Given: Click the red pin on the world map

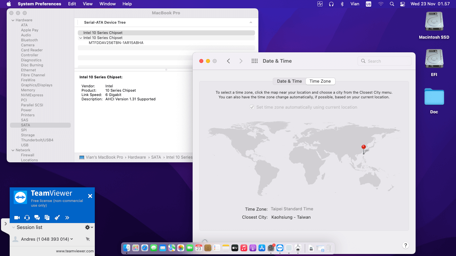Looking at the screenshot, I should [x=364, y=149].
